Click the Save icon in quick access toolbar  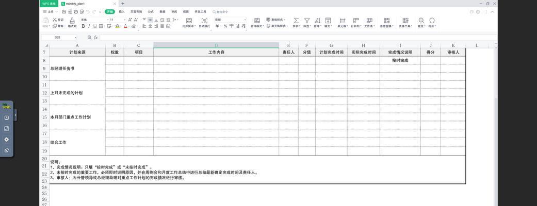pyautogui.click(x=64, y=12)
